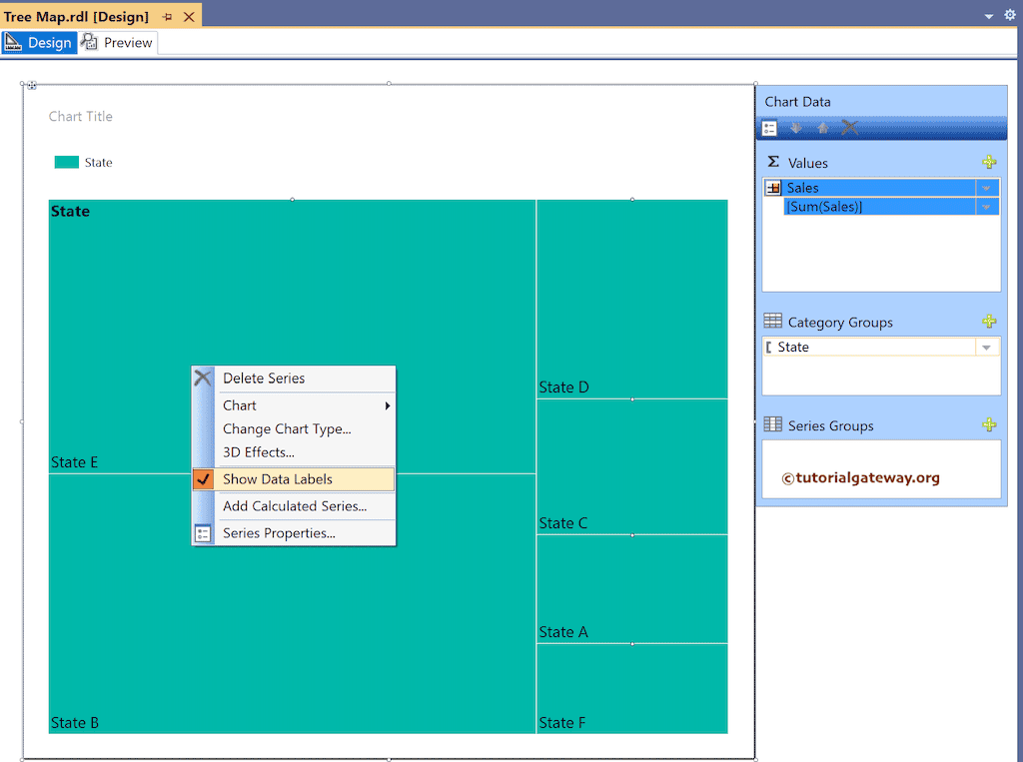Select the Sales field stacked-bar icon
Image resolution: width=1023 pixels, height=762 pixels.
click(x=772, y=187)
